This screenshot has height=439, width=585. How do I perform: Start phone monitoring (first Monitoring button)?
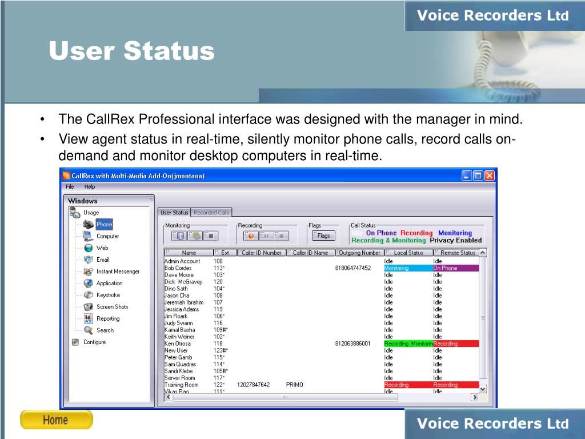coord(179,236)
